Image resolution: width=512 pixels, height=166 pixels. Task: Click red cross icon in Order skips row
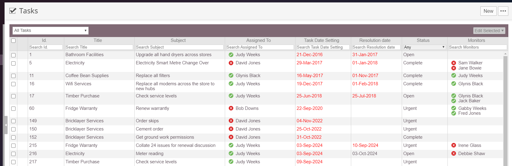pos(231,121)
